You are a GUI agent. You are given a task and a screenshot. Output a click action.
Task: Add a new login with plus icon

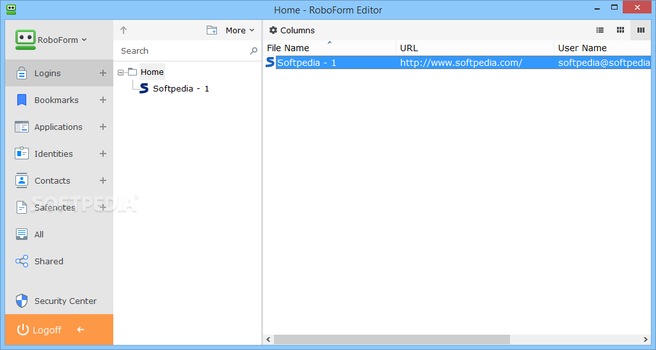[x=103, y=73]
